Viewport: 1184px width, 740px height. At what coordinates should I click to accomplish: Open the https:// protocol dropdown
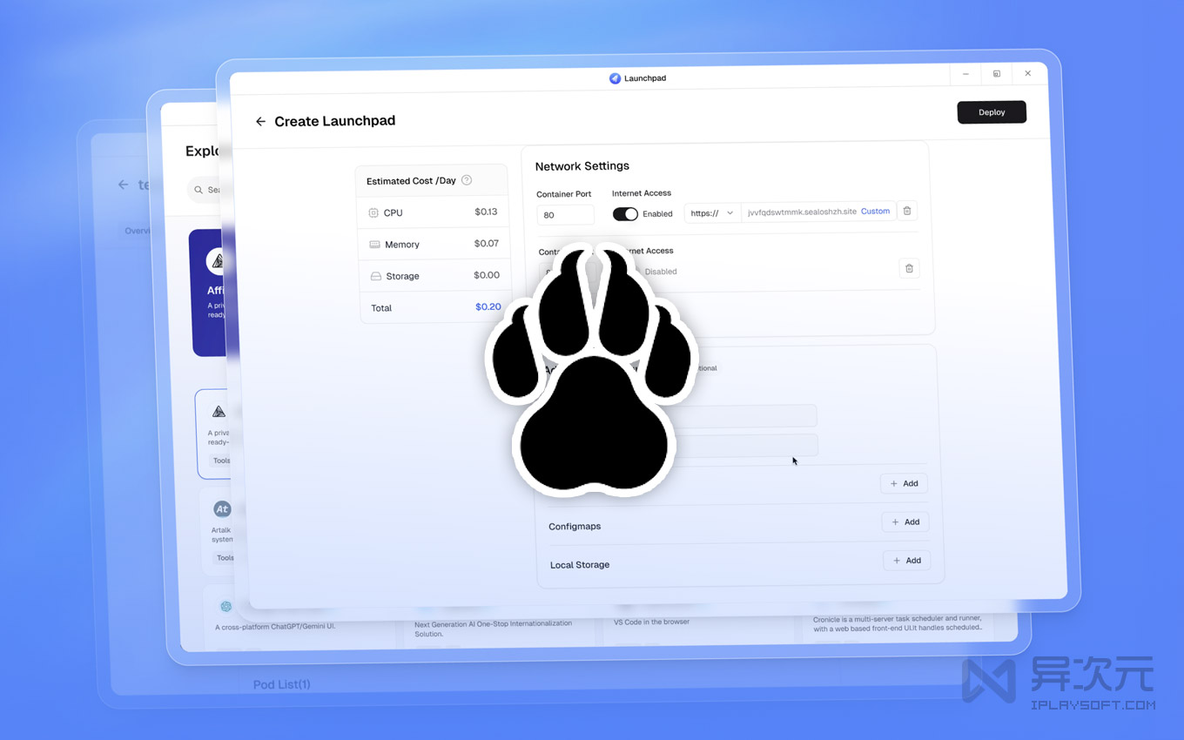click(712, 213)
